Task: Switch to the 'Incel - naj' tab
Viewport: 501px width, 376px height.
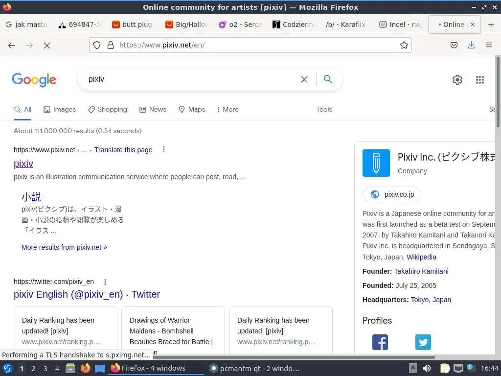Action: 400,24
